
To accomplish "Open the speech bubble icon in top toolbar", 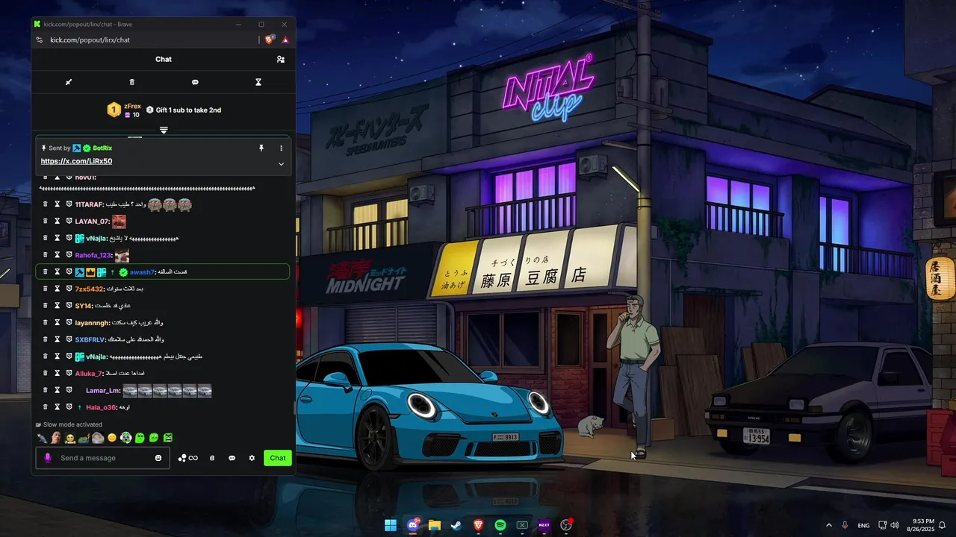I will 195,82.
